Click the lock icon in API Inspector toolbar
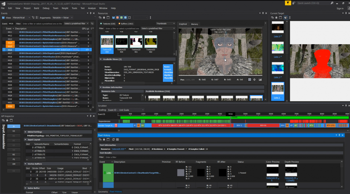This screenshot has width=350, height=194. point(7,120)
